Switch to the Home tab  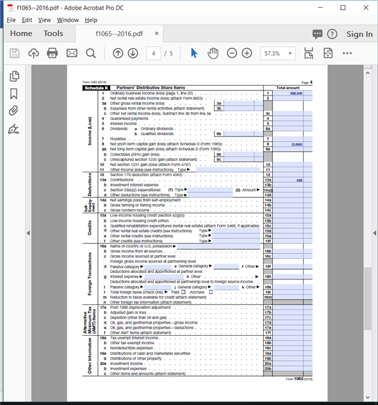click(21, 33)
